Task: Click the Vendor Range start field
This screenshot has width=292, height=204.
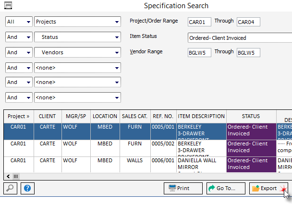Action: (x=199, y=53)
